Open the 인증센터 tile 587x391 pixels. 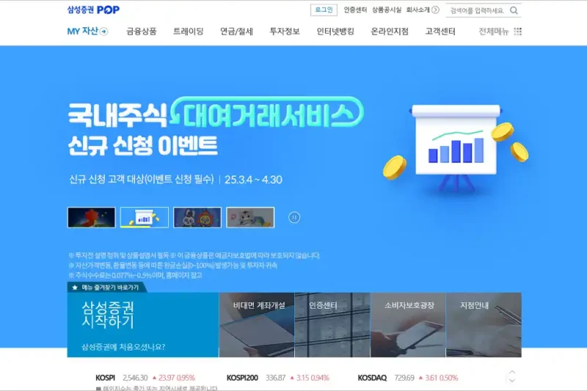(332, 325)
